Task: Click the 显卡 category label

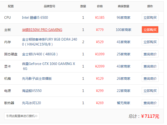Action: tap(7, 66)
